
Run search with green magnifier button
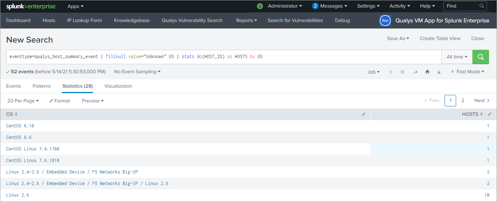(x=481, y=57)
